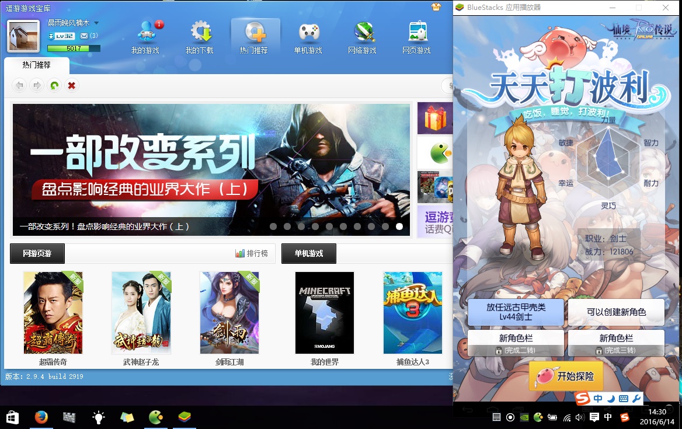682x429 pixels.
Task: Click the banner caption 一部改变系列 text
Action: (x=105, y=226)
